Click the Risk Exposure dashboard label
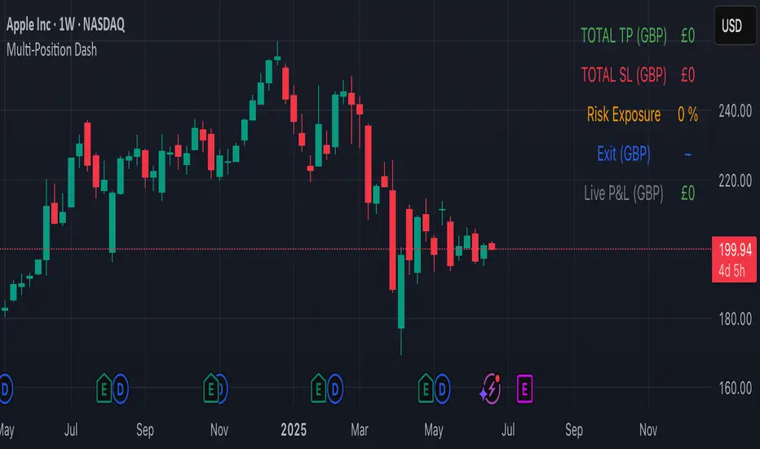 [x=624, y=114]
